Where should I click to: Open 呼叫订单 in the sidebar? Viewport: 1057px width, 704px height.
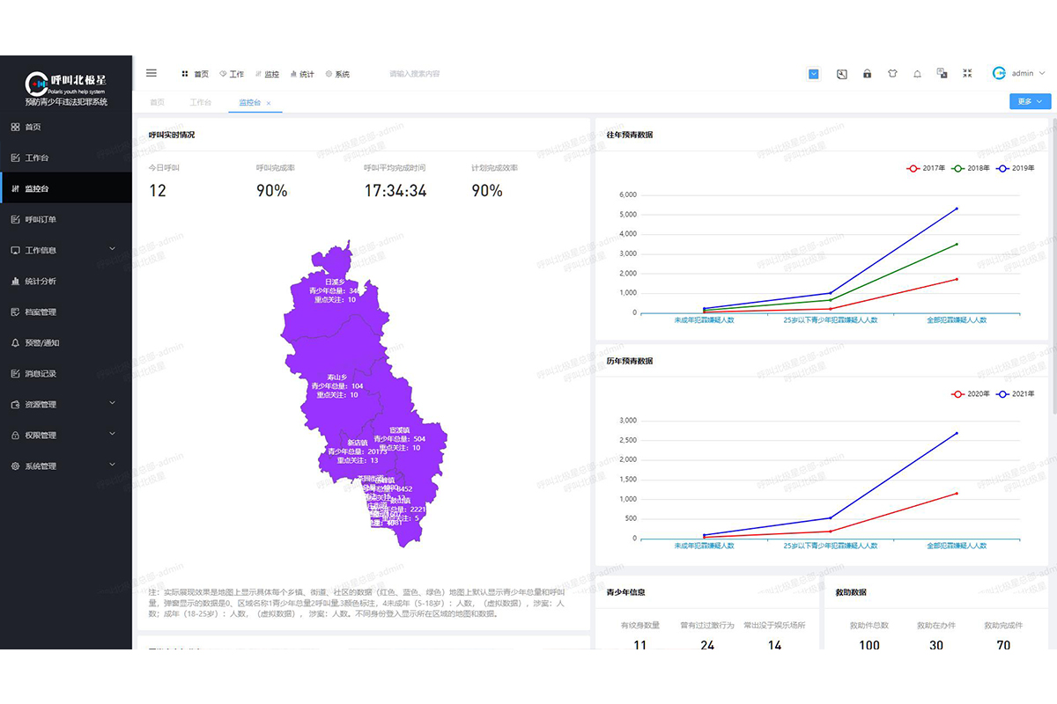41,219
